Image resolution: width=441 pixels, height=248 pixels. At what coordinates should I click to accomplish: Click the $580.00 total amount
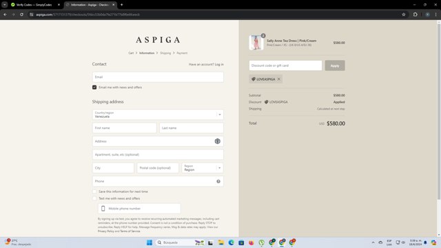336,123
